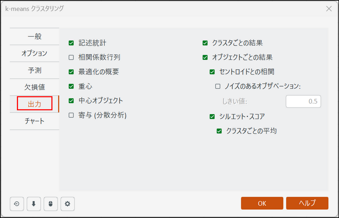339x218 pixels.
Task: Check ノイズのあるオブザベーション option
Action: point(218,86)
